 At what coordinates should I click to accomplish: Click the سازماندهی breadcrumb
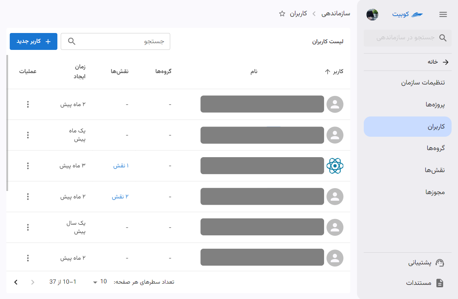tap(335, 14)
